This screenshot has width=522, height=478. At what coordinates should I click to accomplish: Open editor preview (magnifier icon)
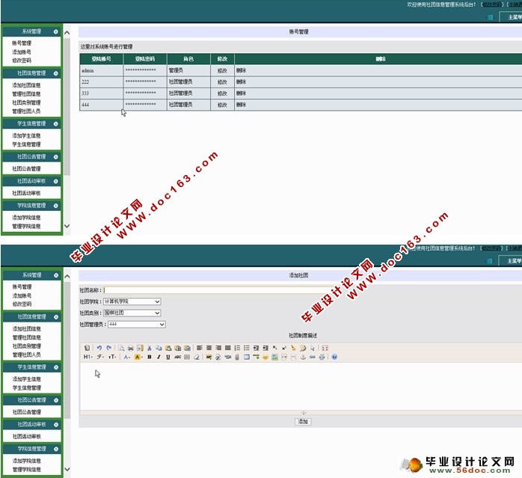point(121,348)
